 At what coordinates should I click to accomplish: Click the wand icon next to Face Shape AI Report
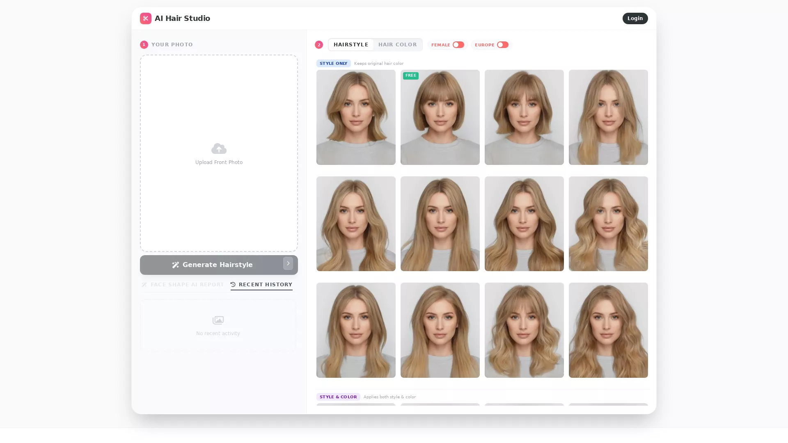(144, 284)
